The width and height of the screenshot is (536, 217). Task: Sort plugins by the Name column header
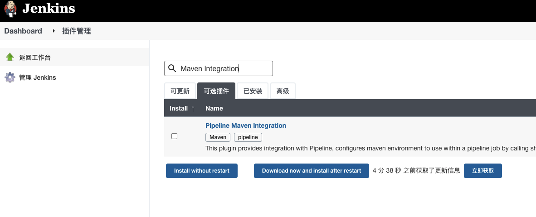click(x=214, y=109)
